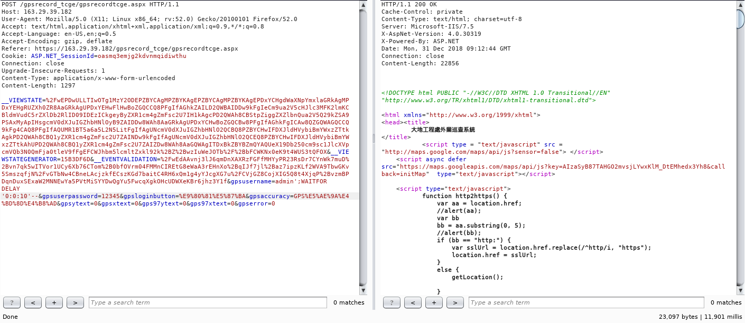Click 'Upgrade-Insecure-Requests: 1' header
Image resolution: width=745 pixels, height=323 pixels.
pyautogui.click(x=53, y=71)
